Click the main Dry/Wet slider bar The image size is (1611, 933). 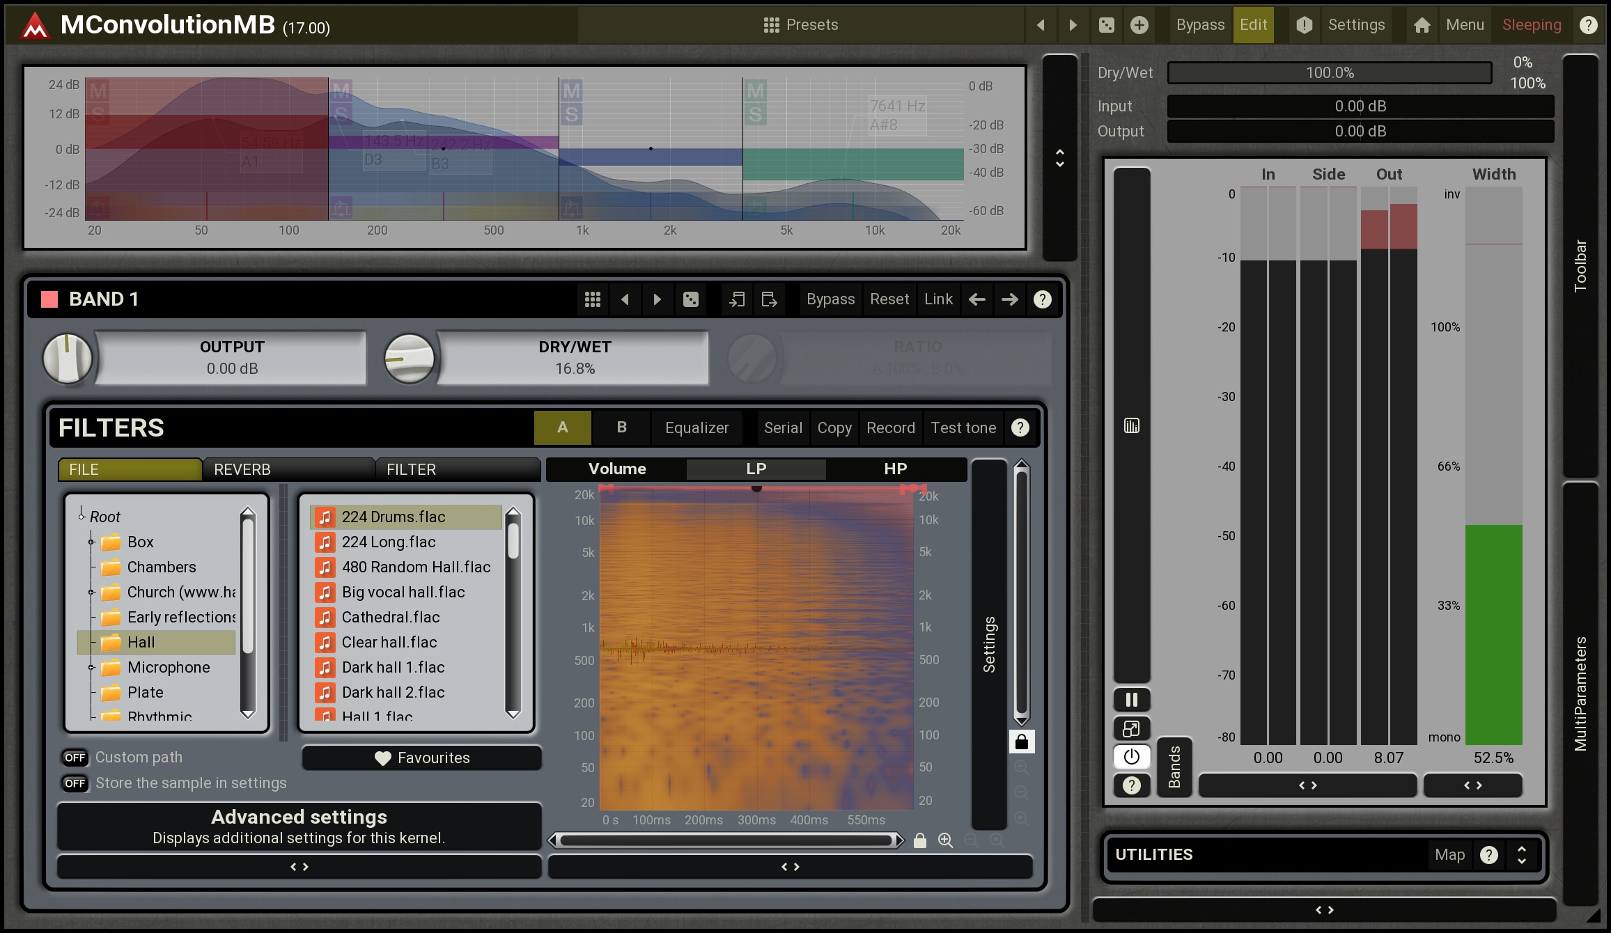pos(1329,73)
